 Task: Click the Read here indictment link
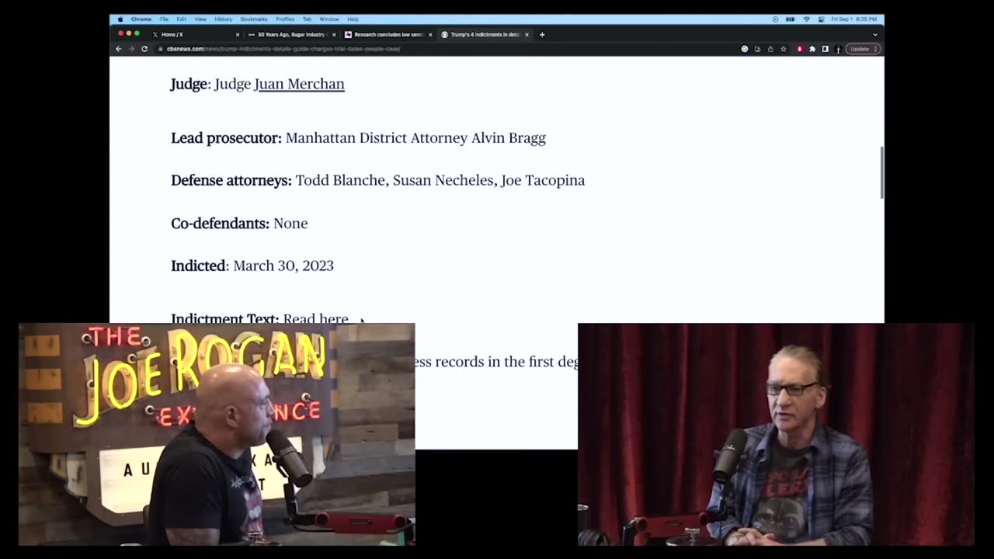pyautogui.click(x=316, y=318)
